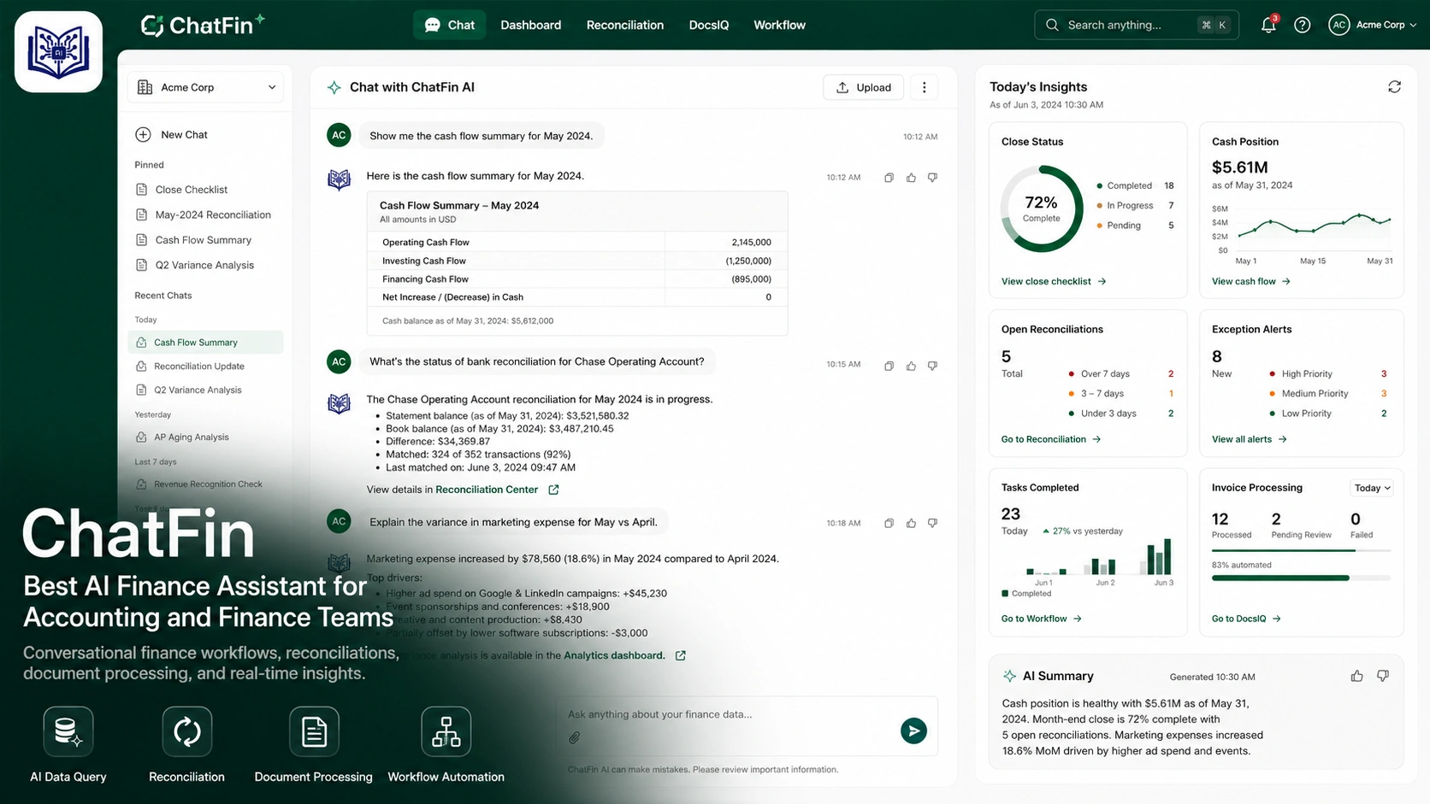This screenshot has height=804, width=1430.
Task: Click Go to DocsIQ link
Action: (1245, 619)
